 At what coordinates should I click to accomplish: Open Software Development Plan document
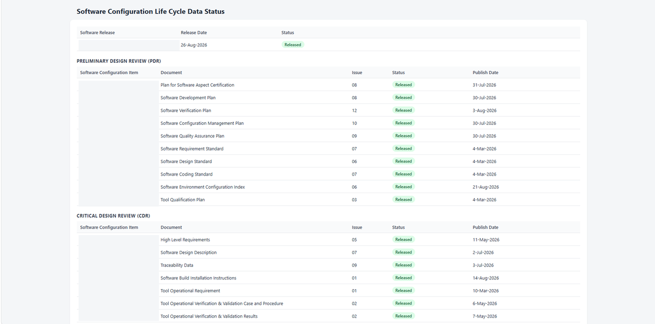[188, 98]
